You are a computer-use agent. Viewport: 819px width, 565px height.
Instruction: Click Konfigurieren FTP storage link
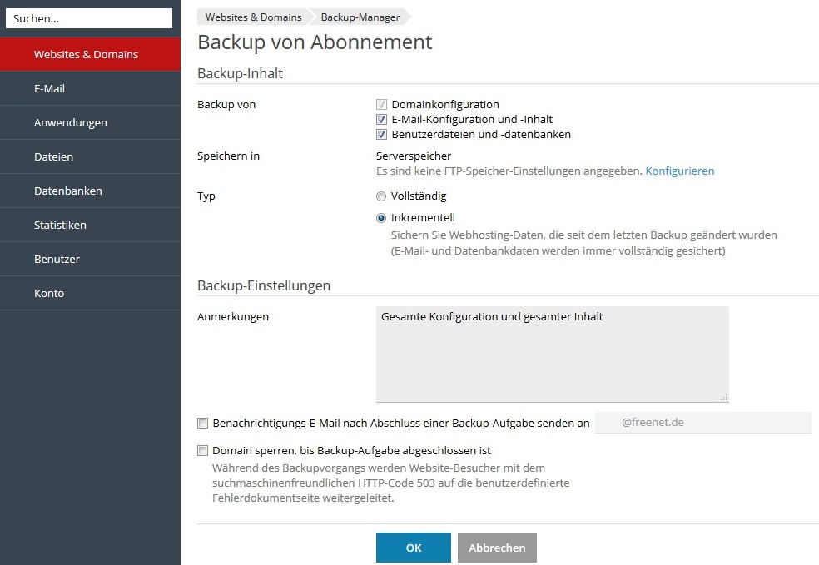pos(679,171)
